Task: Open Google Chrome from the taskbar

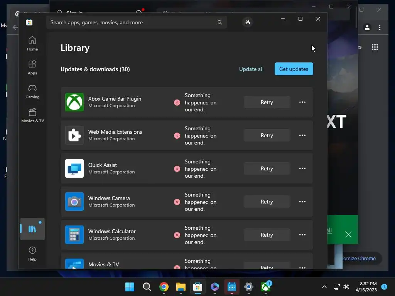Action: click(x=164, y=287)
